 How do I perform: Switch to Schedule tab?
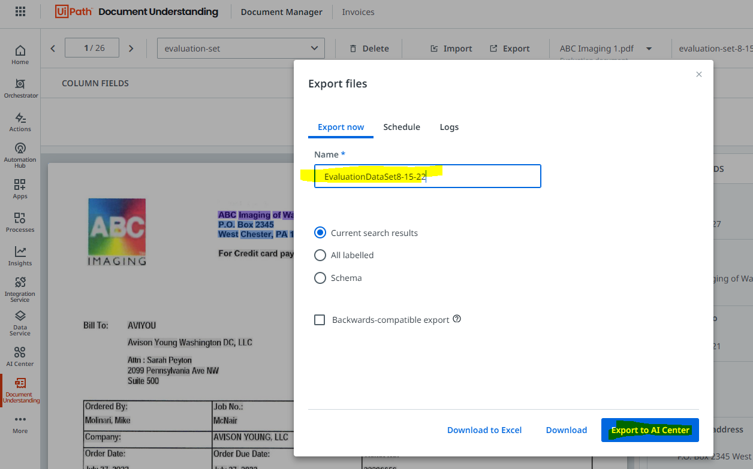(x=402, y=127)
